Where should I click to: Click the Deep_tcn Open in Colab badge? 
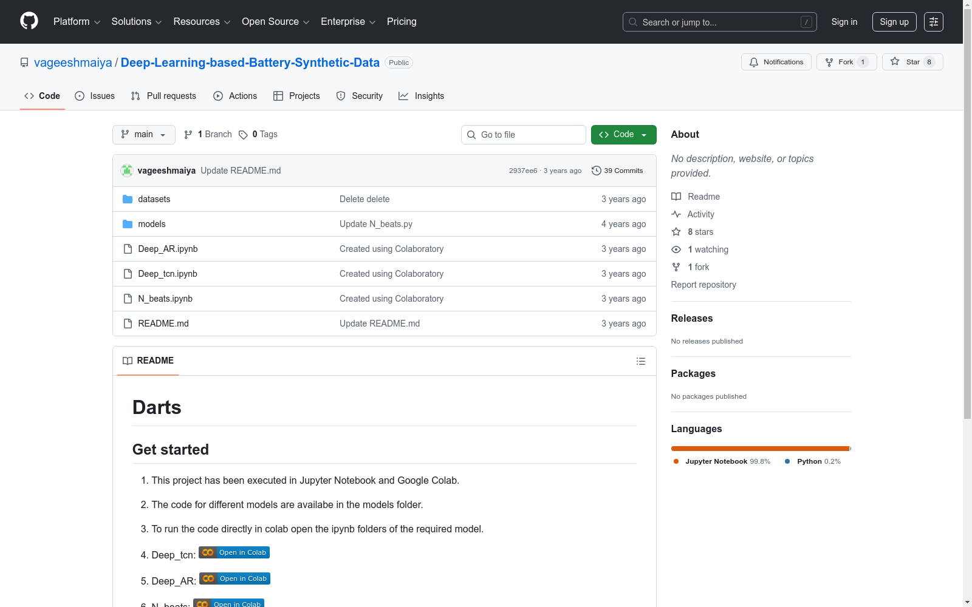coord(234,552)
